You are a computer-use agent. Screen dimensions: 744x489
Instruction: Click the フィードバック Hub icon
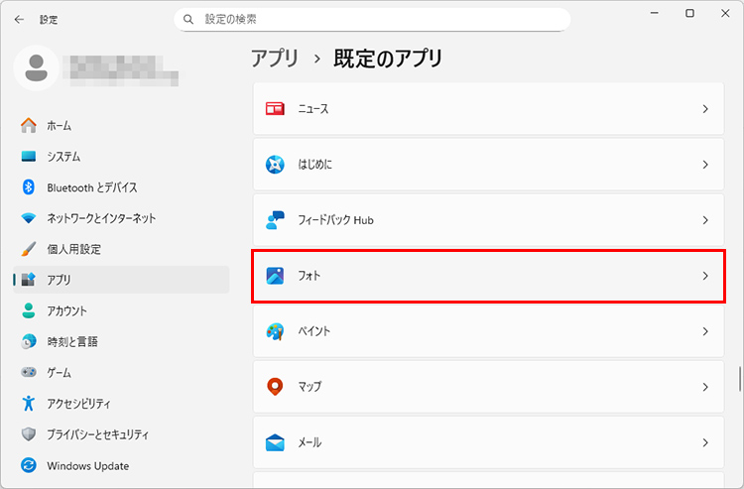coord(276,220)
